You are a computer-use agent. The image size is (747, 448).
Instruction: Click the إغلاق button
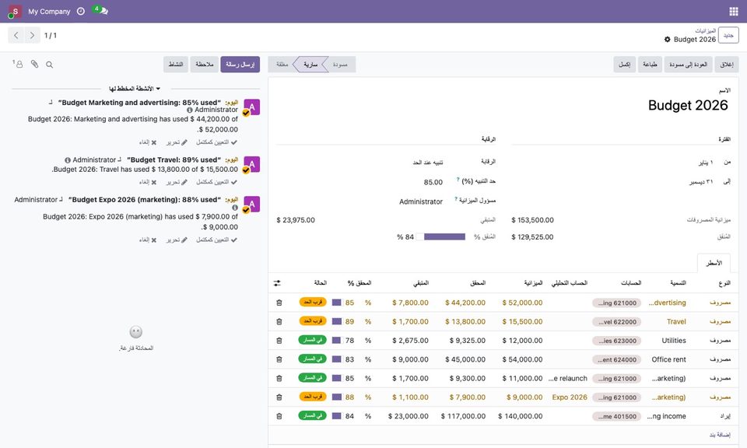(727, 65)
